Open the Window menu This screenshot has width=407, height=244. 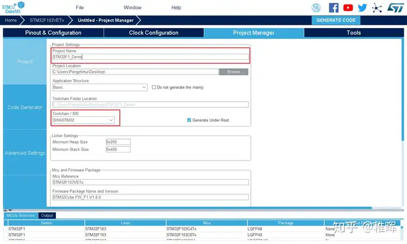(x=132, y=7)
